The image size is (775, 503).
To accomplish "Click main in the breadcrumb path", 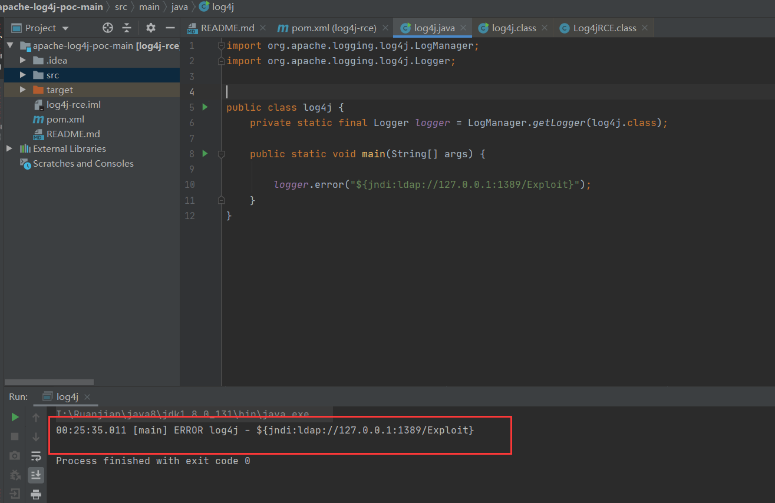I will pyautogui.click(x=149, y=7).
